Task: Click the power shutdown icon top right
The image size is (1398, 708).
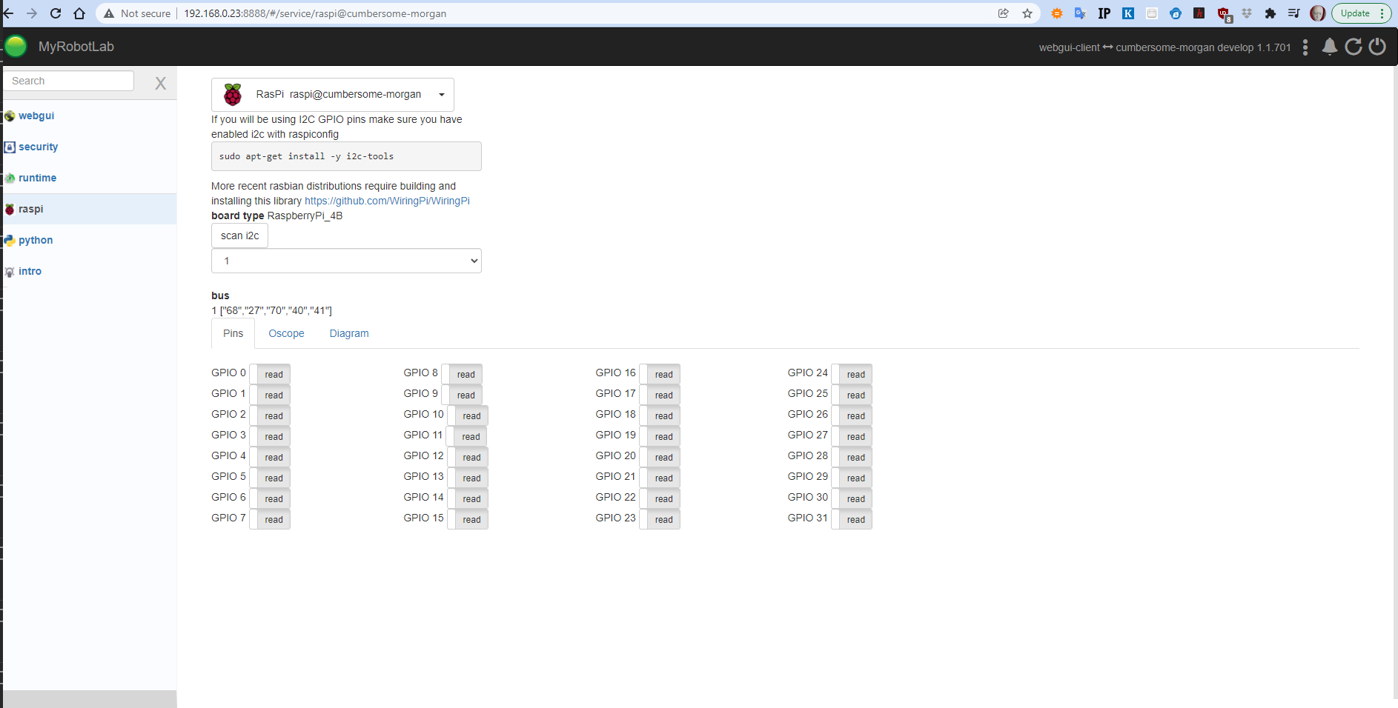Action: coord(1377,46)
